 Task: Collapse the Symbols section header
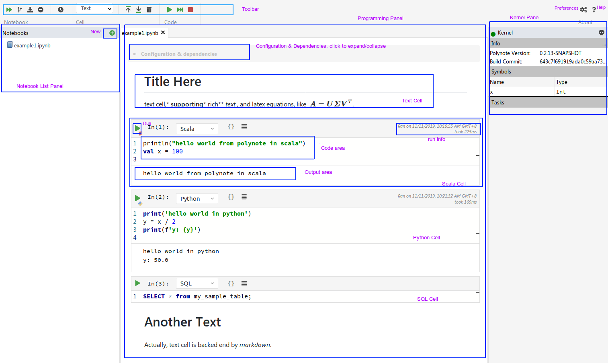click(x=548, y=71)
